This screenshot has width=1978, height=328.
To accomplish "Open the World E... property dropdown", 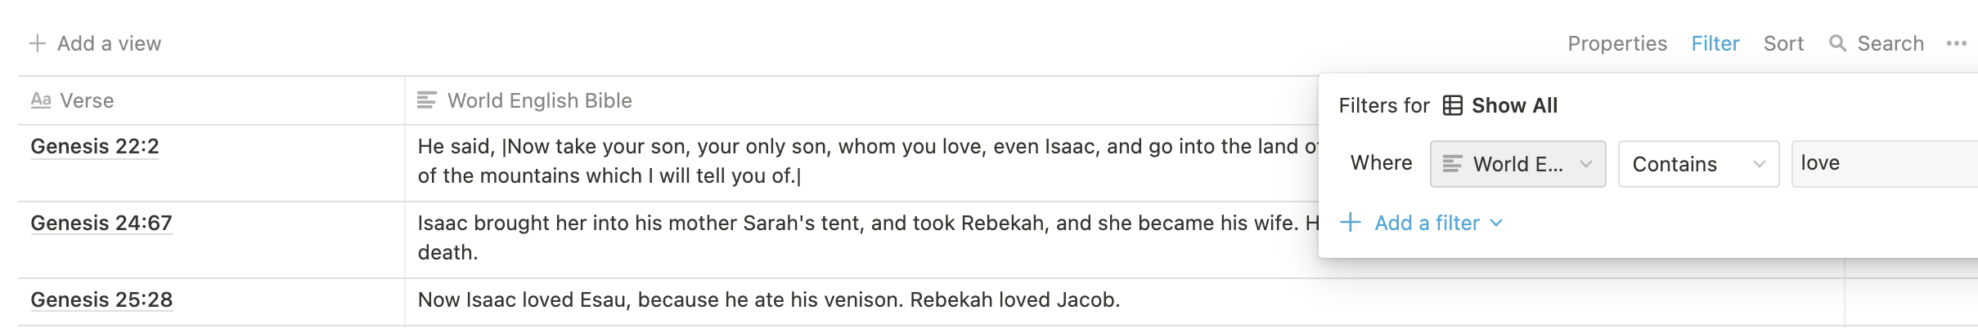I will 1517,164.
